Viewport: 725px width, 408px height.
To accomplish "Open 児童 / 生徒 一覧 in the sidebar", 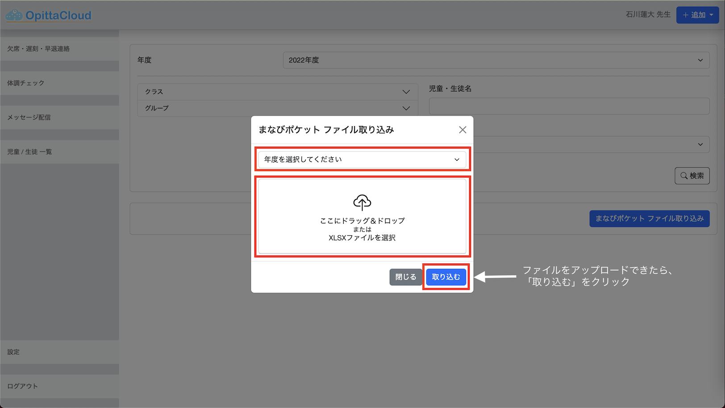I will point(60,152).
